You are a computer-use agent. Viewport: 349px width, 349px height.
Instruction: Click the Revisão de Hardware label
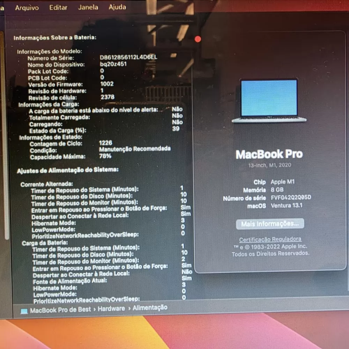coord(58,91)
